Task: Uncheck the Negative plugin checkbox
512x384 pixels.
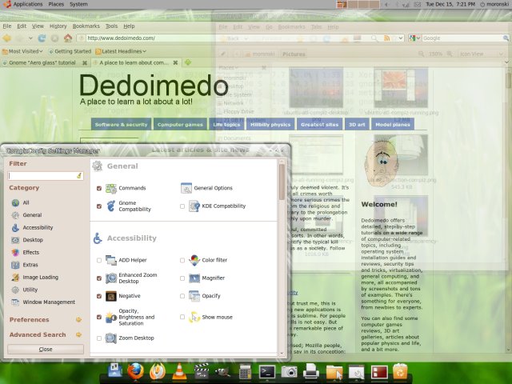Action: click(99, 296)
